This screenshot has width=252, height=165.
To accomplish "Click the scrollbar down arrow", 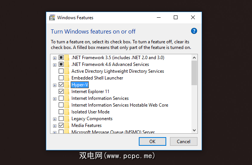I will [x=194, y=130].
